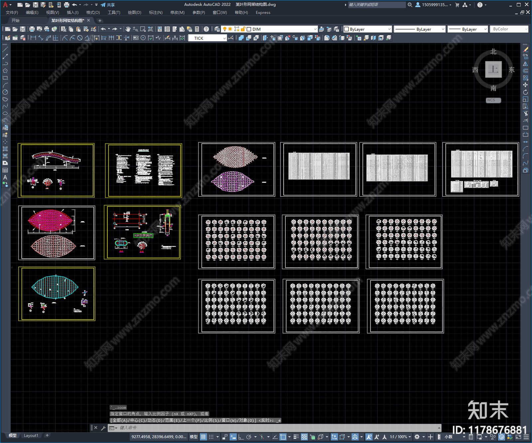
Task: Choose the Hatch tool in the left toolbar
Action: click(5, 149)
